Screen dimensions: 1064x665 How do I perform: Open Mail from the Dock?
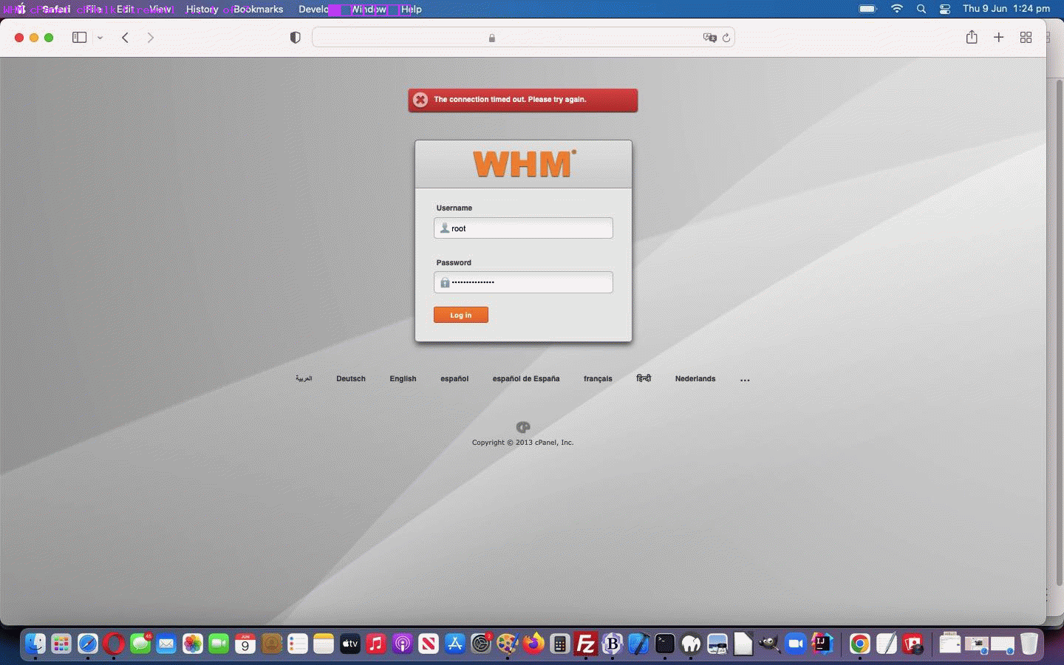166,644
